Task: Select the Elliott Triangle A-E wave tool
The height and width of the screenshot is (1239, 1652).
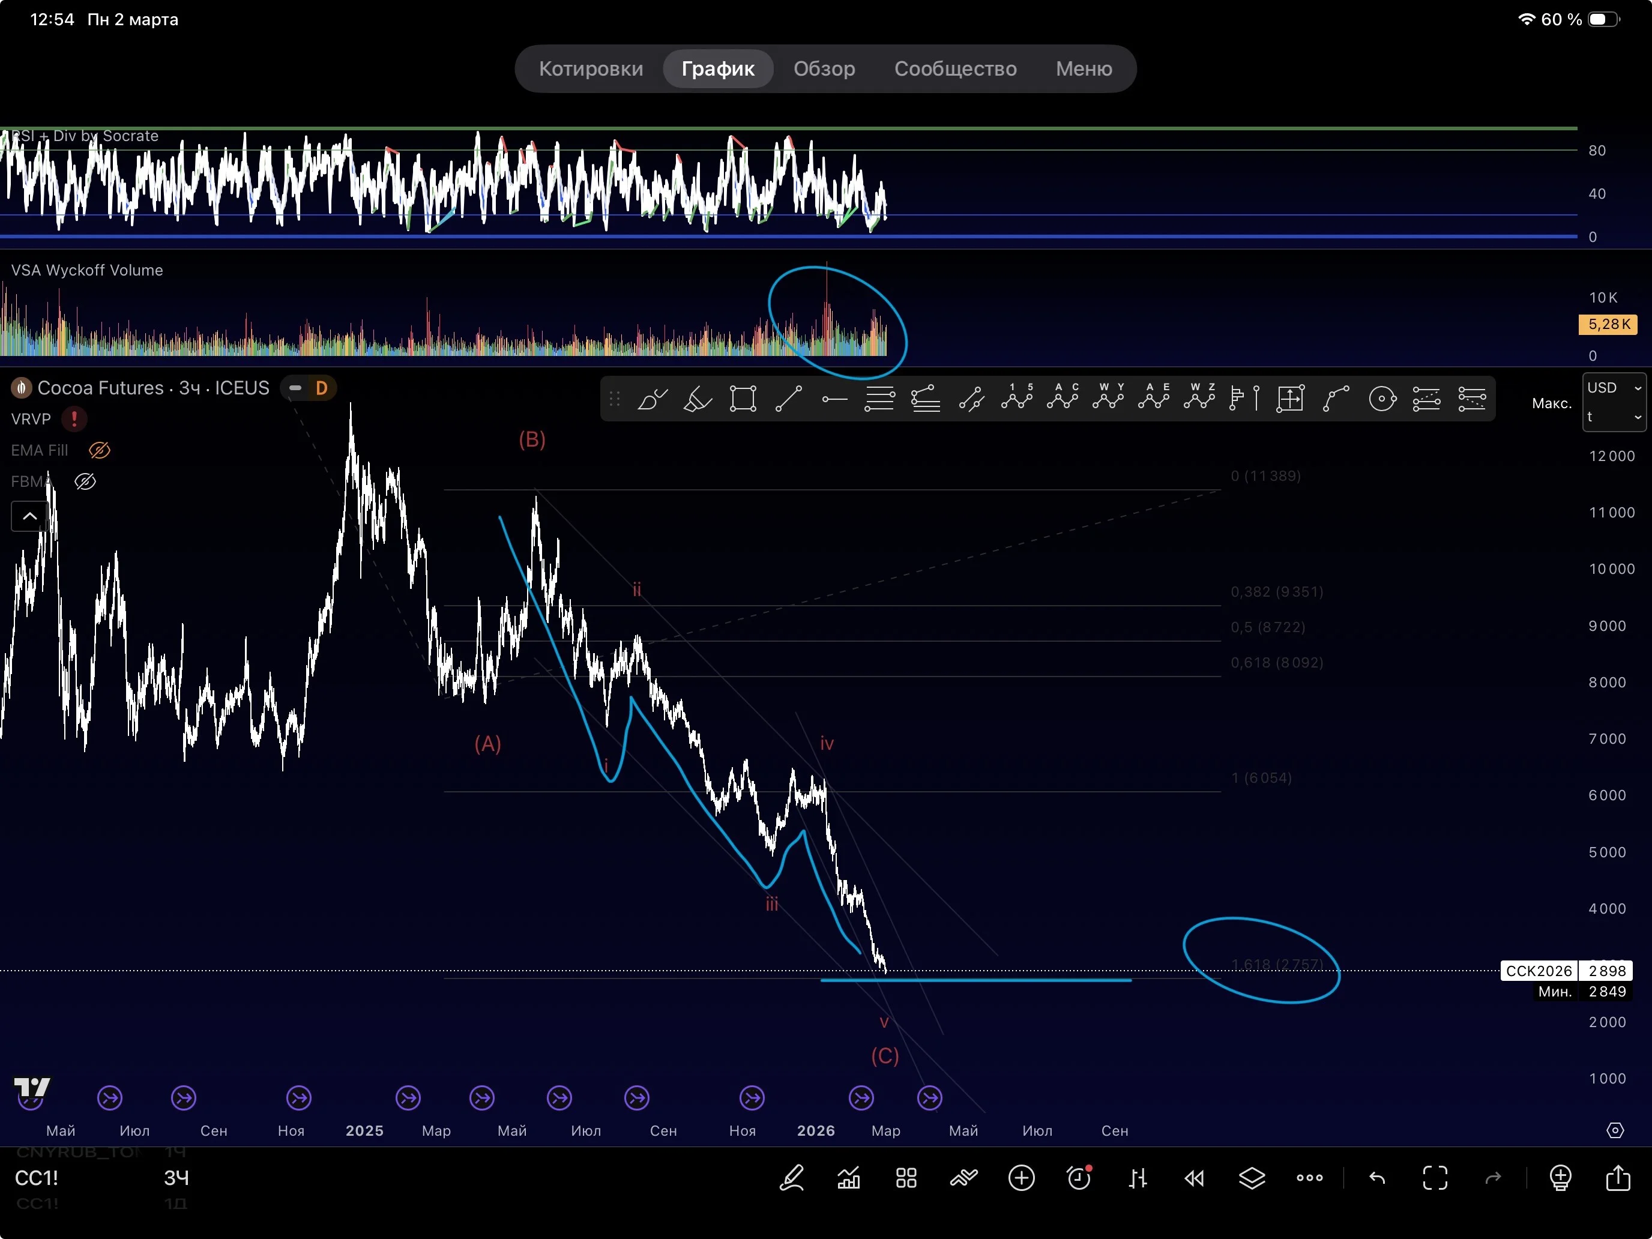Action: coord(1154,397)
